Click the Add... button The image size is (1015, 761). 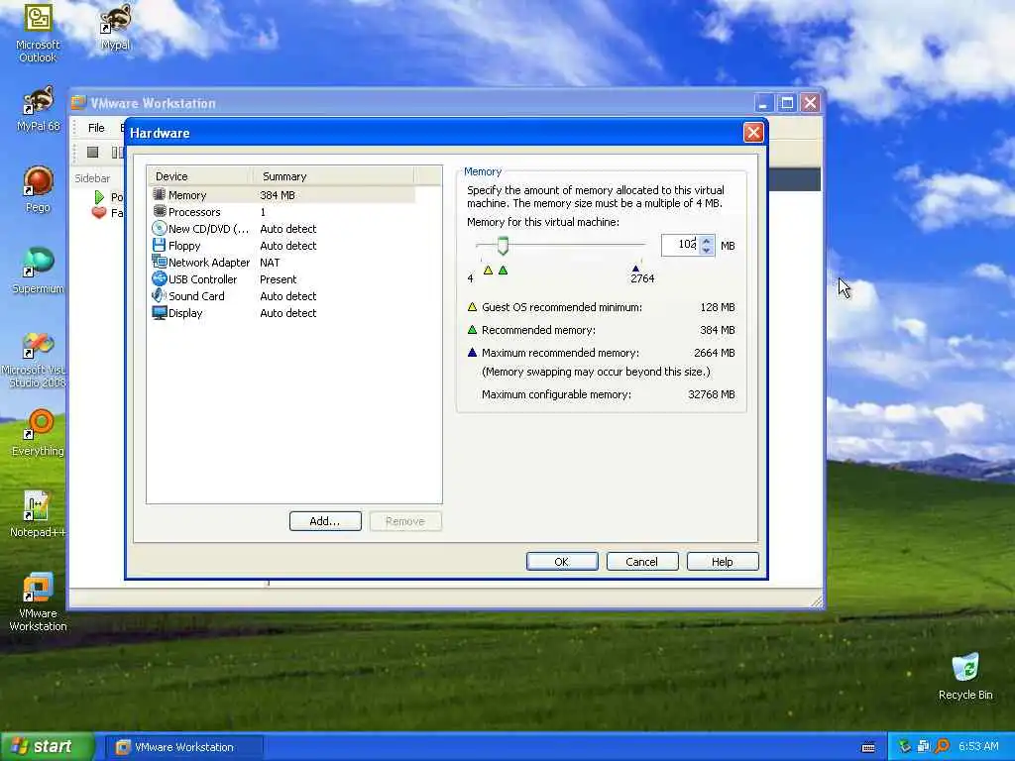pyautogui.click(x=325, y=521)
